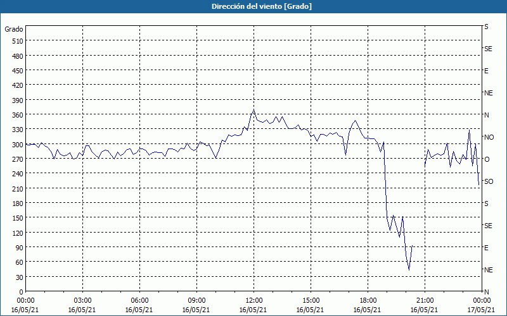
Task: Click the curve's lowest dip near 45 degrees
Action: point(409,270)
